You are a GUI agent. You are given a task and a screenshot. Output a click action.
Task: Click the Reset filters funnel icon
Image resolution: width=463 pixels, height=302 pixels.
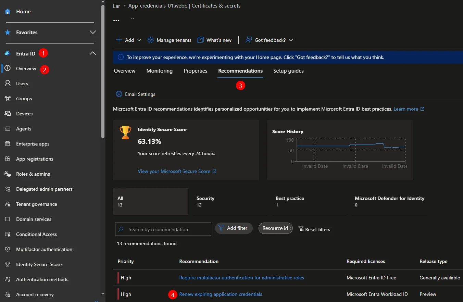click(301, 229)
